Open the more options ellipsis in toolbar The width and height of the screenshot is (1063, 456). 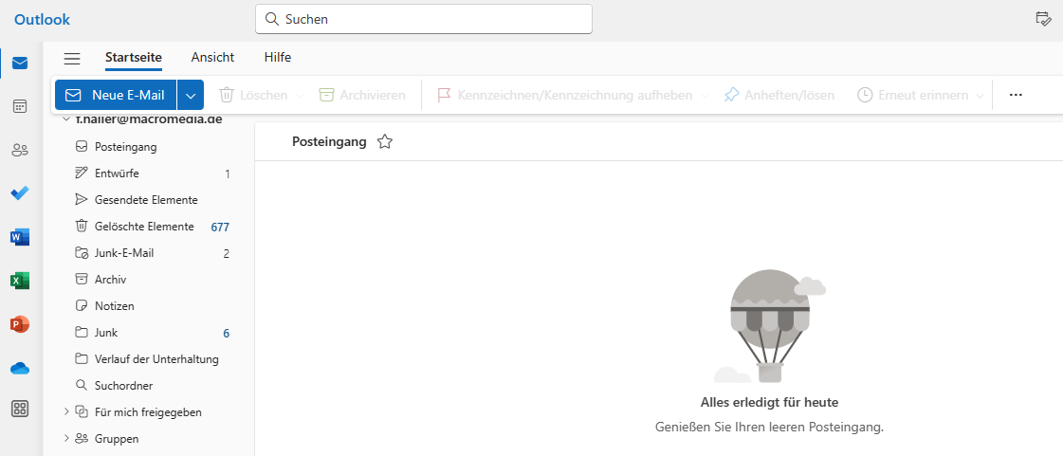(1015, 96)
